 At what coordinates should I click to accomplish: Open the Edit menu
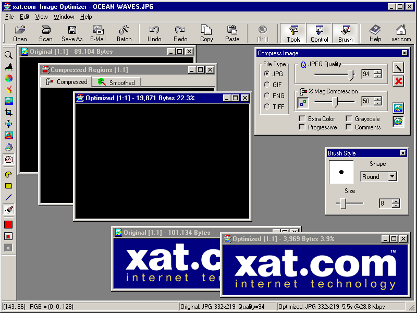[24, 17]
